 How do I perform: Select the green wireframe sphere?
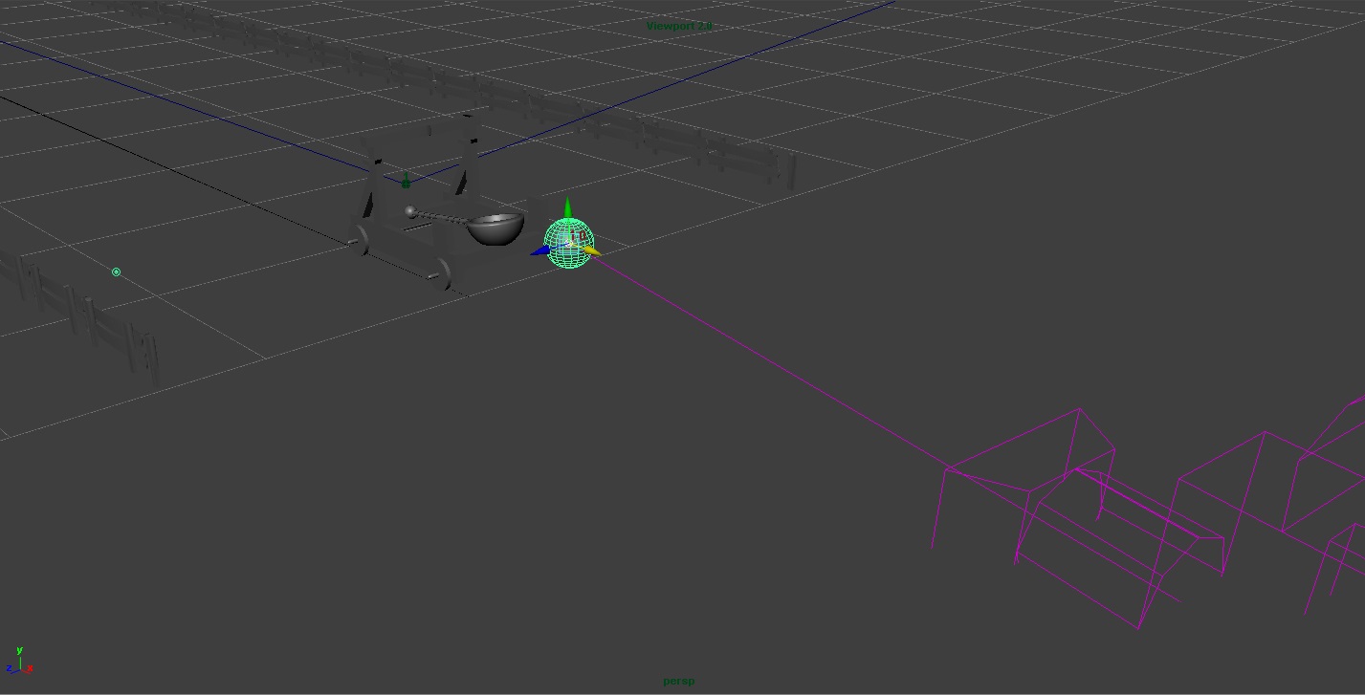pyautogui.click(x=569, y=243)
